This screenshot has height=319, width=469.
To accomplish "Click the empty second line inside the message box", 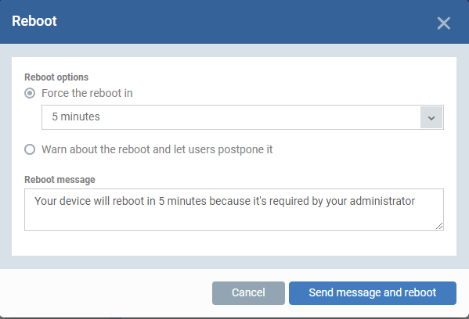I will (x=227, y=218).
